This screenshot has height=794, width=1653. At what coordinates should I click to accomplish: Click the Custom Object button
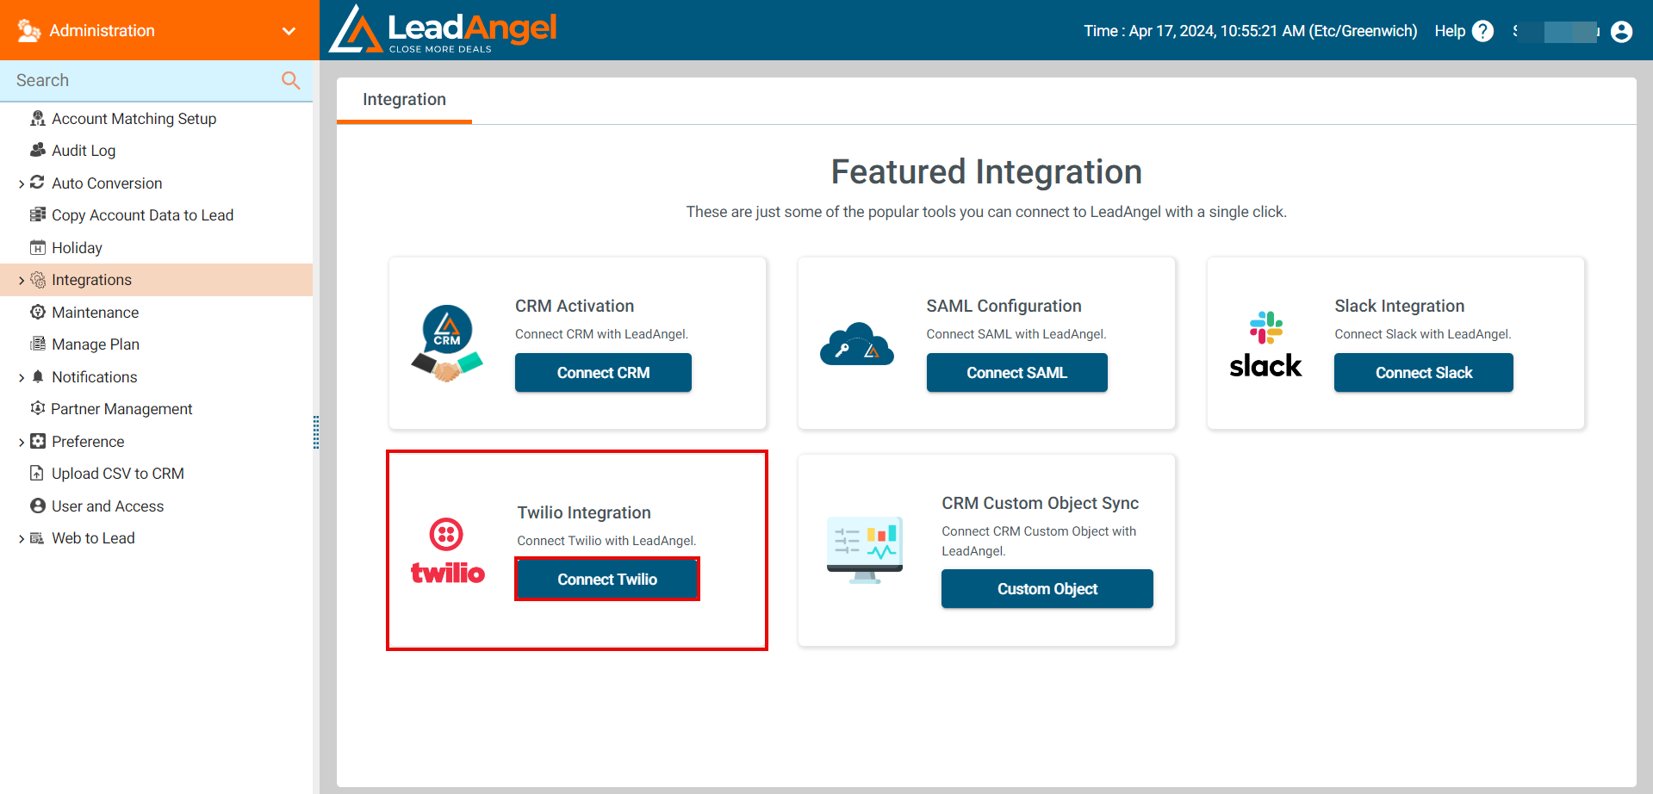[x=1047, y=589]
